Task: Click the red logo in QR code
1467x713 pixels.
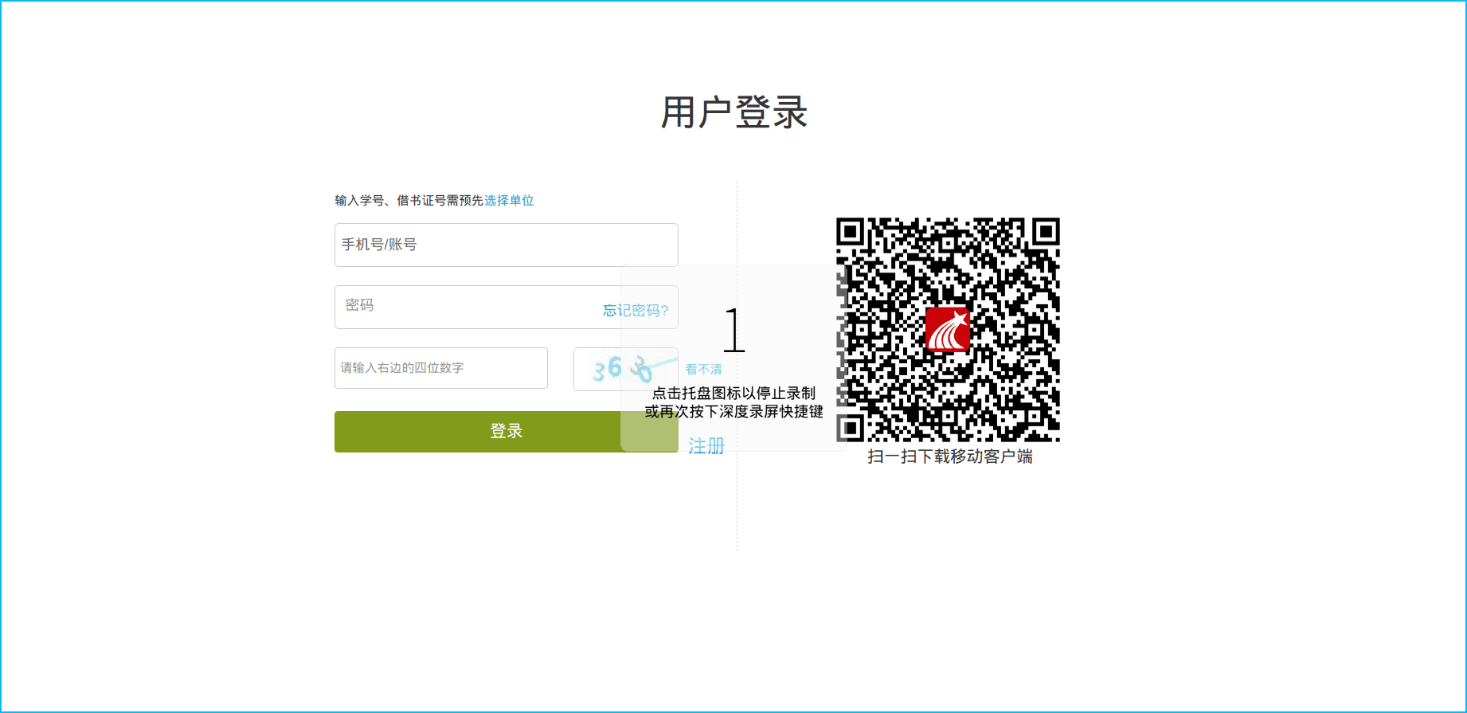Action: [948, 330]
